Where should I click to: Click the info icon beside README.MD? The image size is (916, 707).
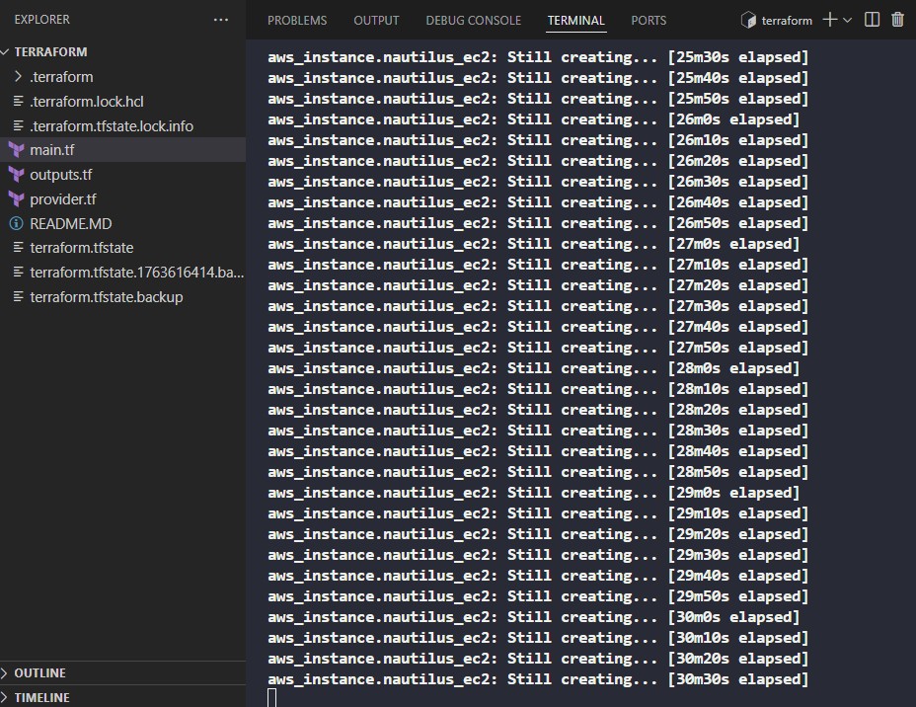17,224
